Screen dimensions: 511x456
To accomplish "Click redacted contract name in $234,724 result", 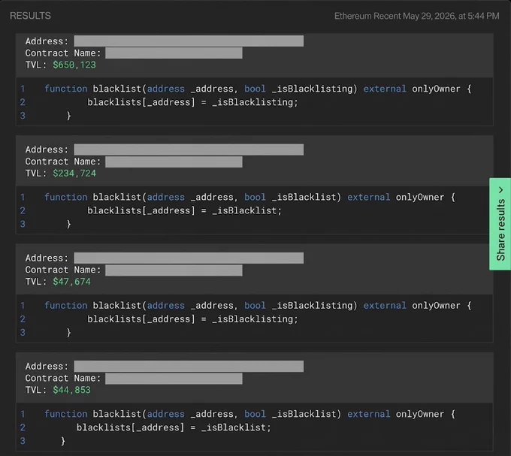I will click(174, 162).
